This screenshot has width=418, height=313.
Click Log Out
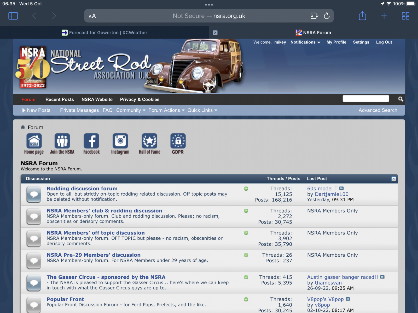(384, 42)
